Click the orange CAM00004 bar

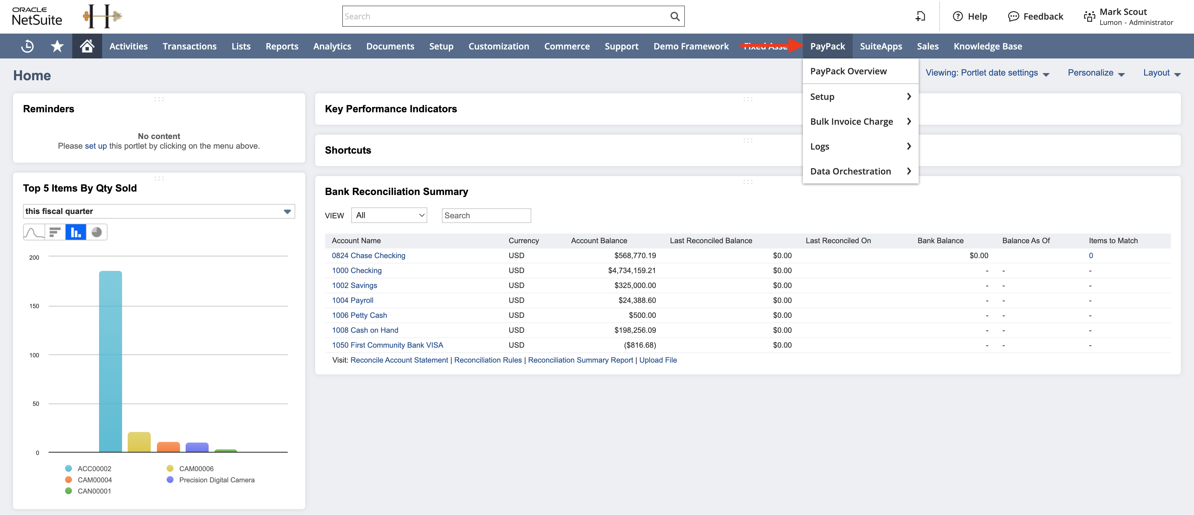168,447
